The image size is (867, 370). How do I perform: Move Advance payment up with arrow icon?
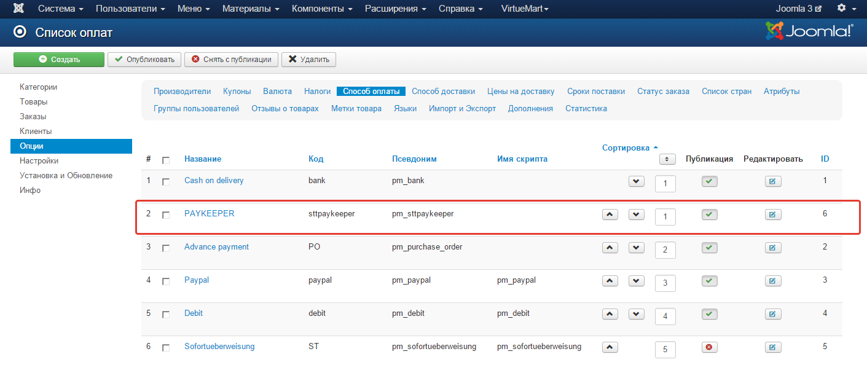(x=609, y=248)
